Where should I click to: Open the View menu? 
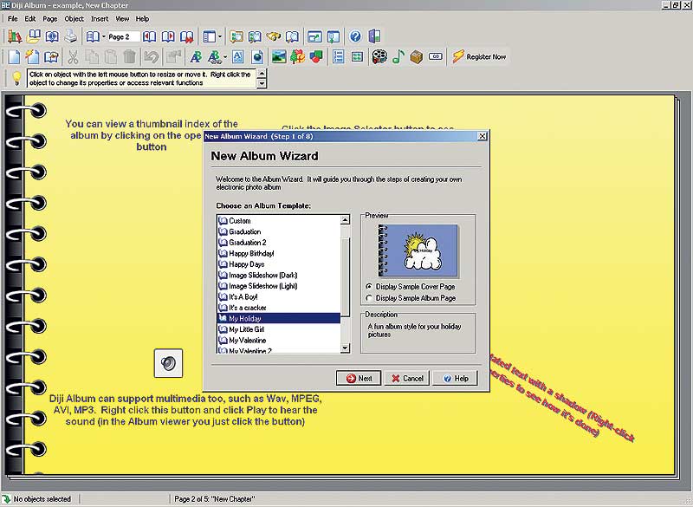point(122,18)
